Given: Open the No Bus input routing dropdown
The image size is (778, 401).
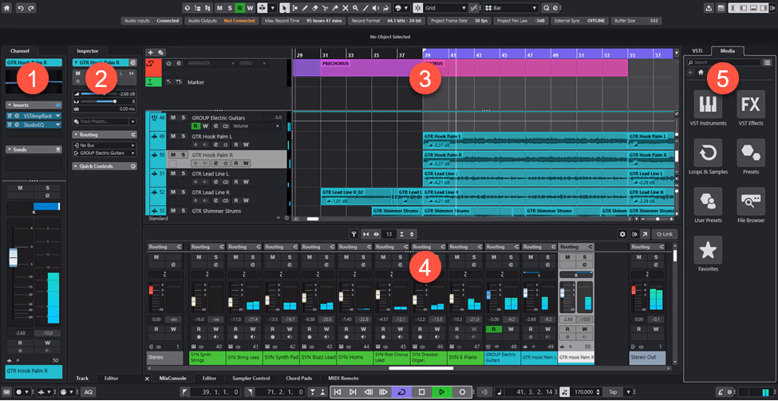Looking at the screenshot, I should (x=105, y=145).
